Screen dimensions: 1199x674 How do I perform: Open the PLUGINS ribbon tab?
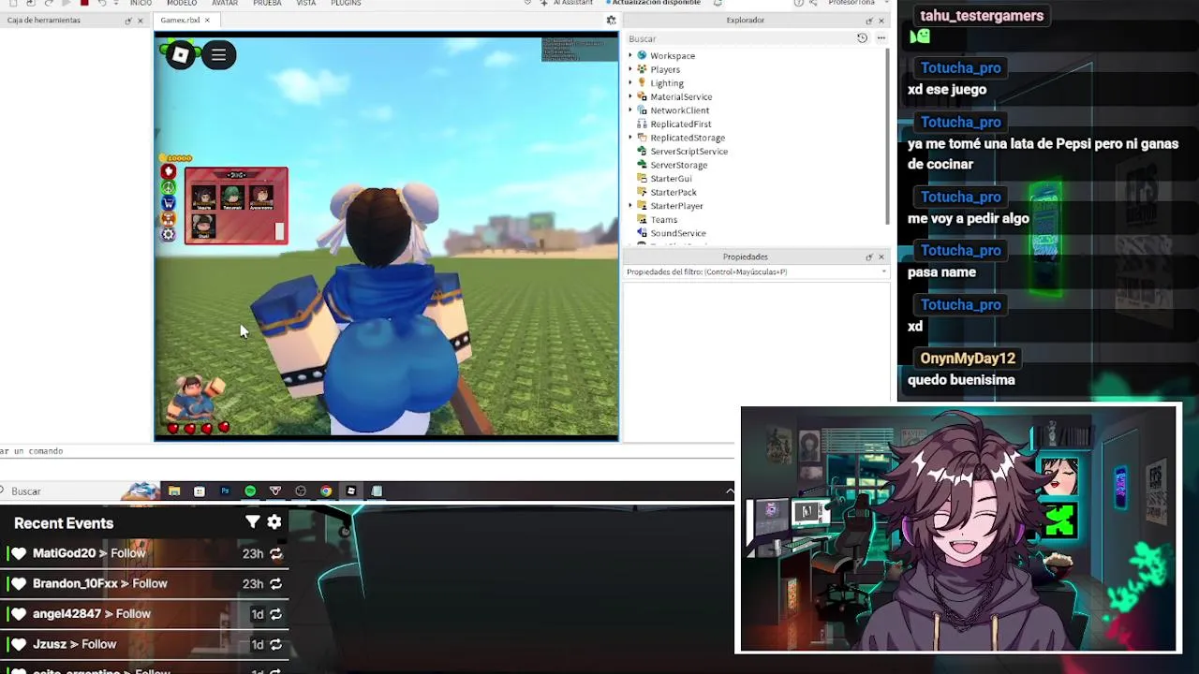346,3
